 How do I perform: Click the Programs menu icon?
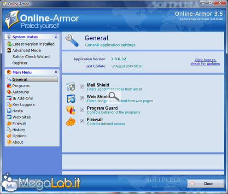click(x=9, y=86)
